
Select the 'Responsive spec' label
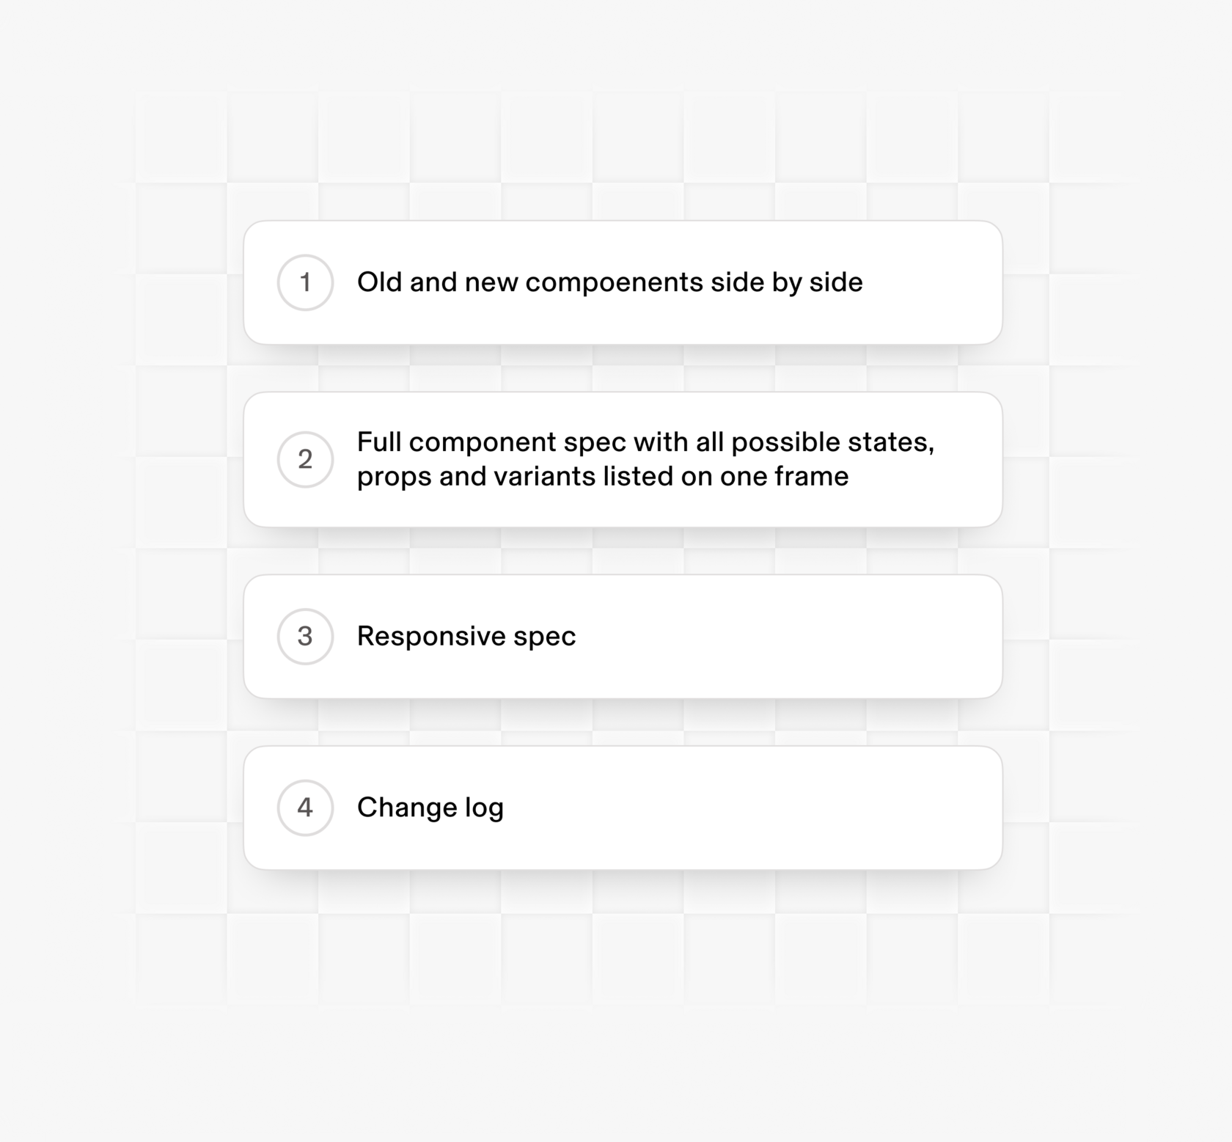click(x=466, y=636)
